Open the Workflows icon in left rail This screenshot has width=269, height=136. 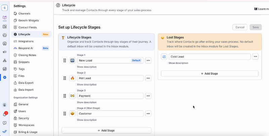5,61
